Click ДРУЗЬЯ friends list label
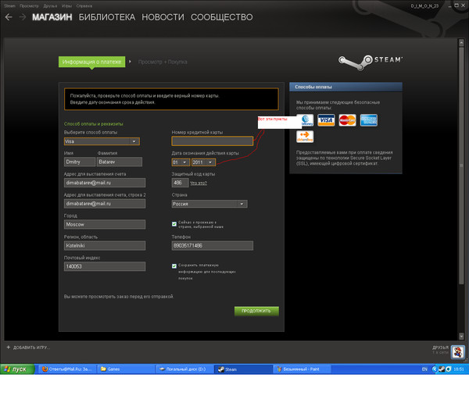Viewport: 469px width, 417px height. point(440,347)
